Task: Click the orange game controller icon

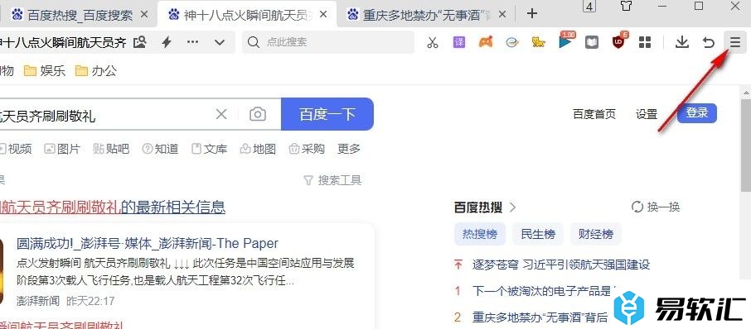Action: pyautogui.click(x=486, y=42)
